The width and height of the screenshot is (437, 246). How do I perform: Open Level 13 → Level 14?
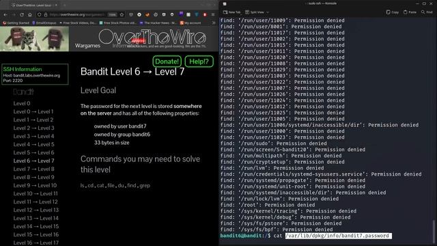[x=36, y=218]
